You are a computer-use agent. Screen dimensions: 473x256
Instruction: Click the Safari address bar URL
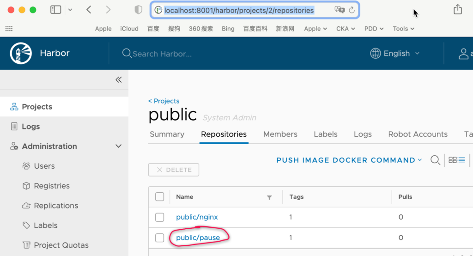click(x=239, y=10)
